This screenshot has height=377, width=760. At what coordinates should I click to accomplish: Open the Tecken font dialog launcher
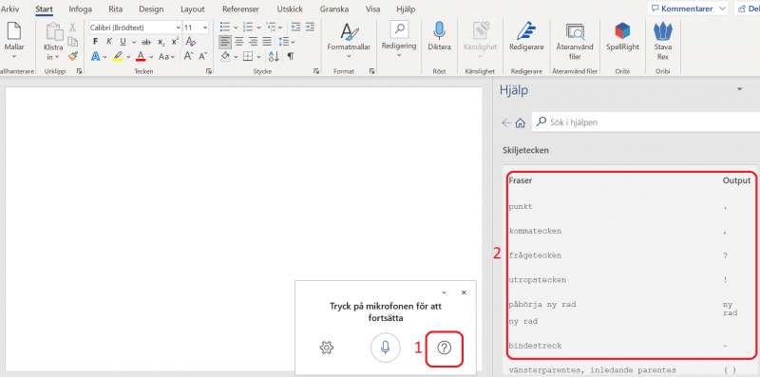point(209,71)
